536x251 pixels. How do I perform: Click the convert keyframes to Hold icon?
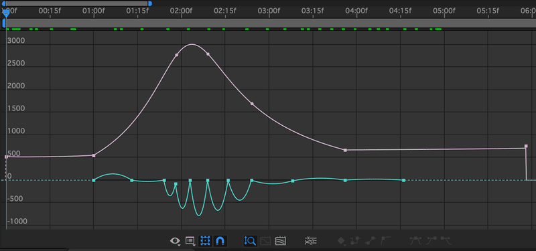[x=356, y=240]
